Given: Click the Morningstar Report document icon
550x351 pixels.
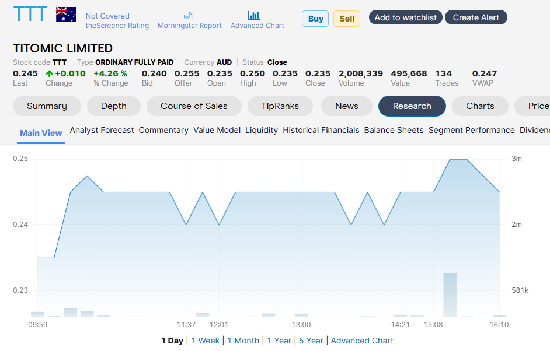Looking at the screenshot, I should [x=188, y=16].
